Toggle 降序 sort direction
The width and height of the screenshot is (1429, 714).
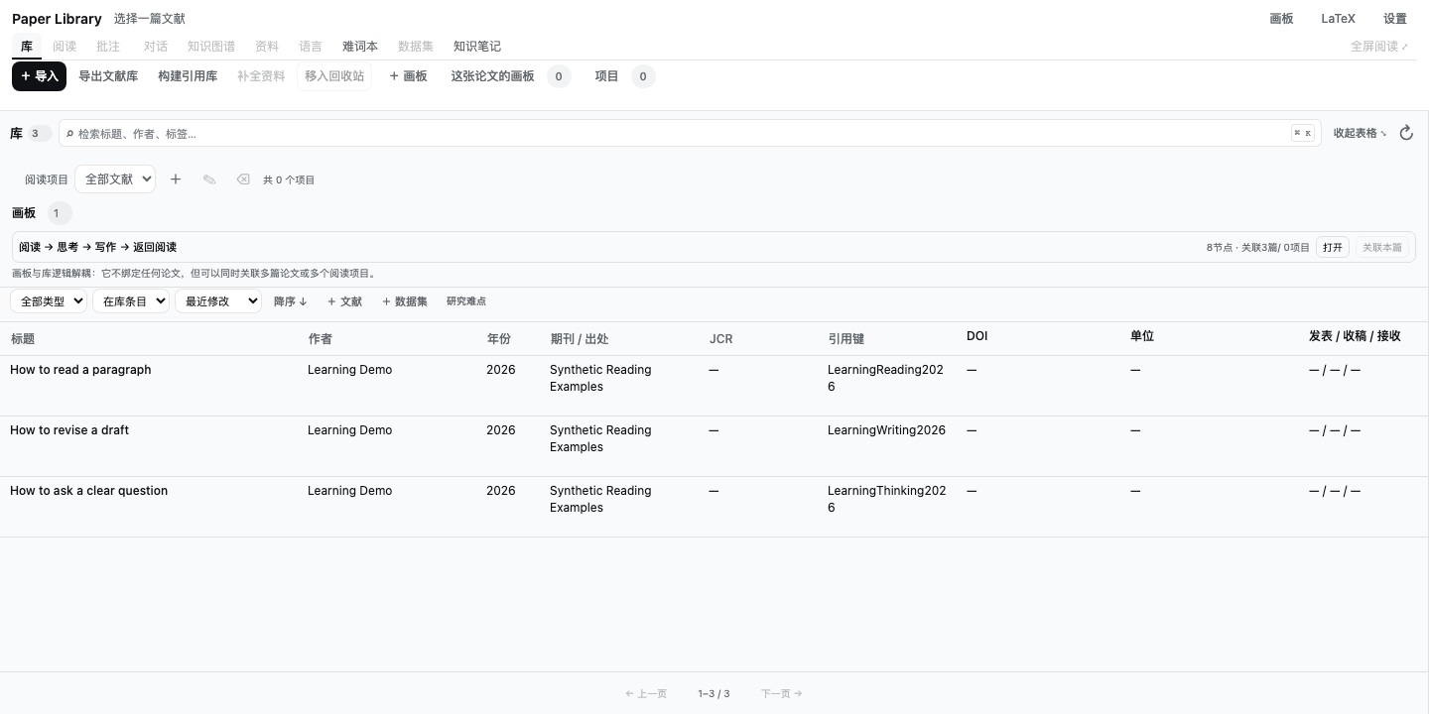click(291, 301)
